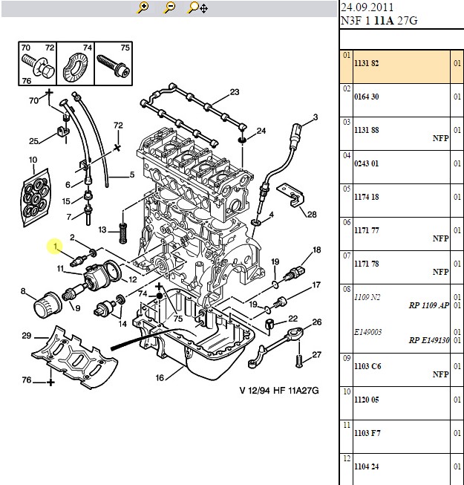The image size is (464, 485).
Task: Click callout number 18 switch
Action: point(317,250)
